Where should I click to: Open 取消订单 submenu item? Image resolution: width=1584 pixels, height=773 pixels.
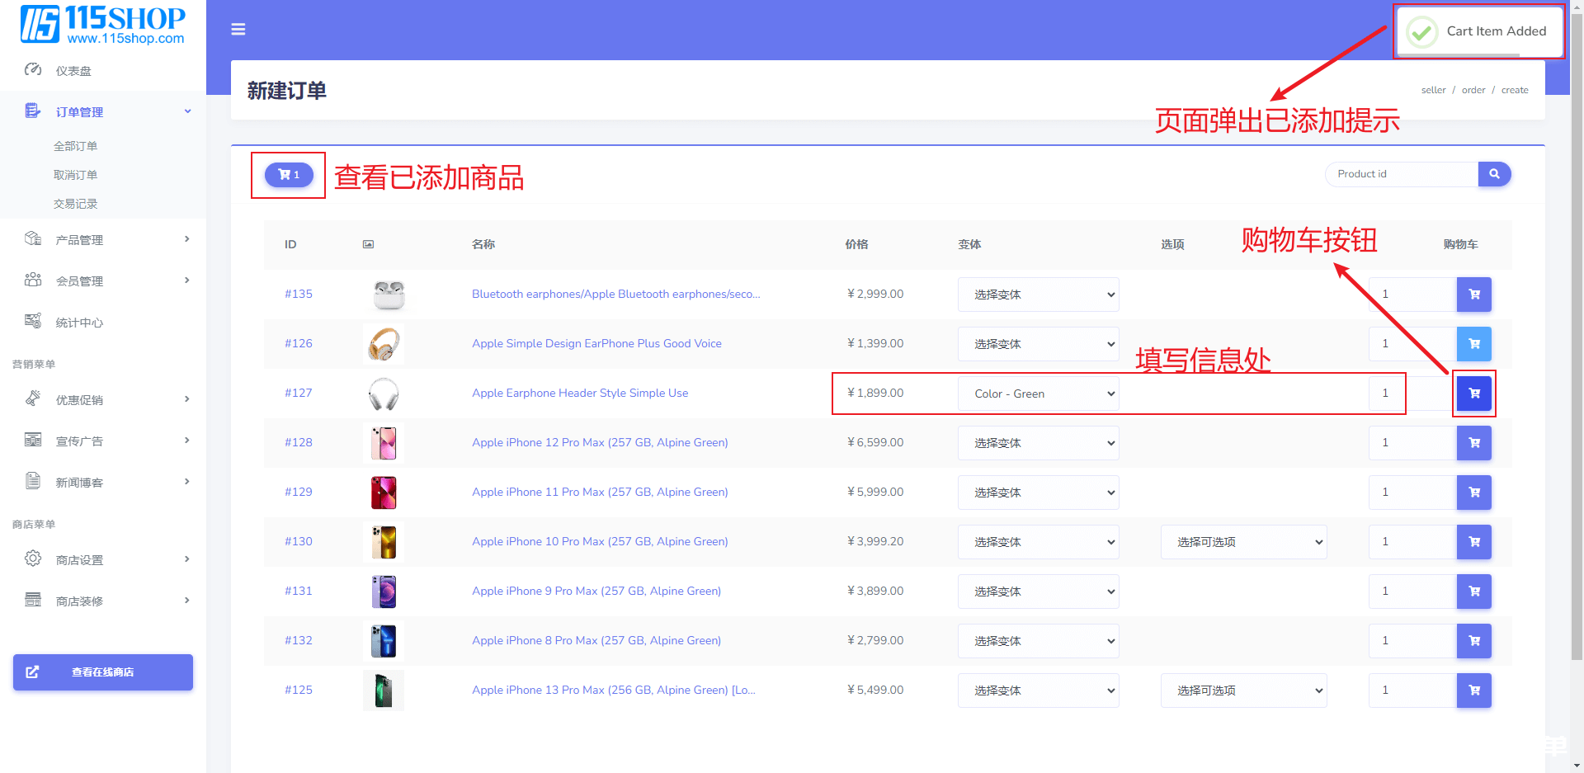click(x=76, y=175)
